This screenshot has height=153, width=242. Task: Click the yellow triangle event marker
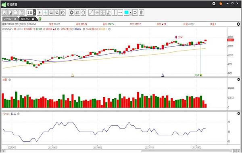click(x=73, y=75)
